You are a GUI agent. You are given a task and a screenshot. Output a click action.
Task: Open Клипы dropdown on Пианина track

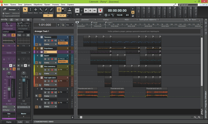coord(50,44)
